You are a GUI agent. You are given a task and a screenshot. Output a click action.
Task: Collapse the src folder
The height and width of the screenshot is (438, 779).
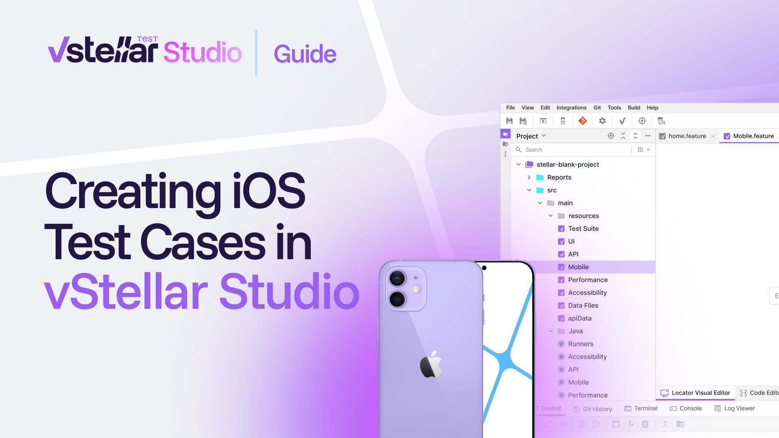529,190
